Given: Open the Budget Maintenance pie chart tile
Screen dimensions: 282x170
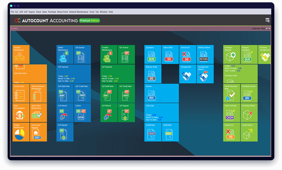Looking at the screenshot, I should [x=21, y=132].
